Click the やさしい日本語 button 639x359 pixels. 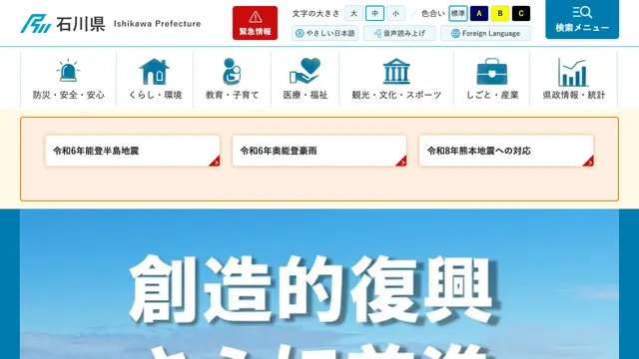[x=325, y=33]
